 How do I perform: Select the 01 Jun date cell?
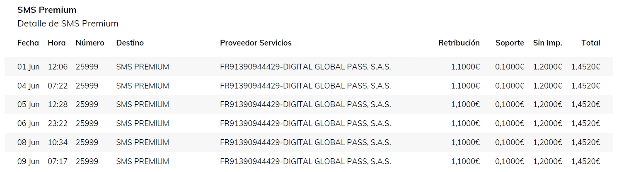point(28,67)
